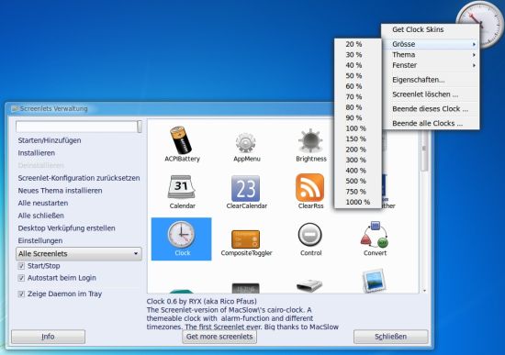Image resolution: width=505 pixels, height=355 pixels.
Task: Expand the Grösse submenu
Action: [431, 44]
